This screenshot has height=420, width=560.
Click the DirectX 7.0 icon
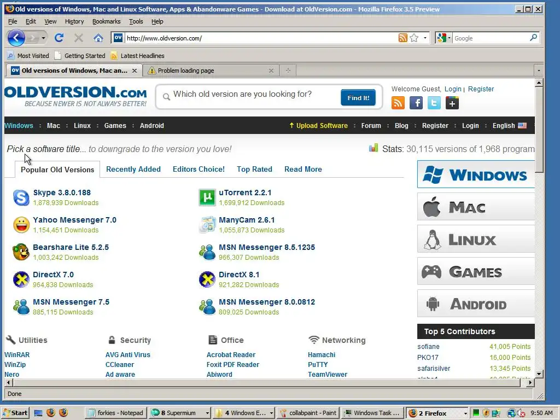pyautogui.click(x=21, y=279)
